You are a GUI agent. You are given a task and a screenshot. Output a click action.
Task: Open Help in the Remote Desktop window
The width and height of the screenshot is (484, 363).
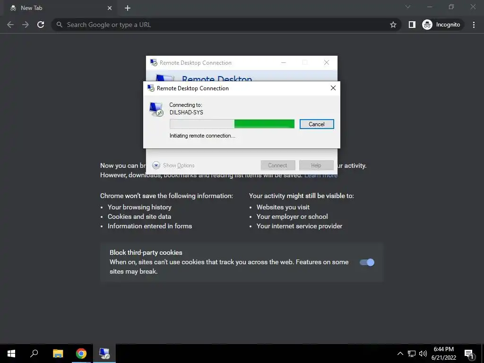316,165
